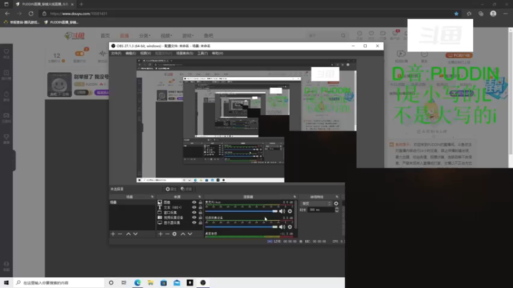Open the 渐变 transition type dropdown
513x288 pixels.
point(315,204)
